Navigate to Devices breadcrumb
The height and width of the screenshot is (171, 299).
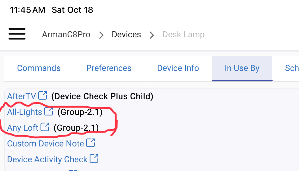(x=126, y=35)
